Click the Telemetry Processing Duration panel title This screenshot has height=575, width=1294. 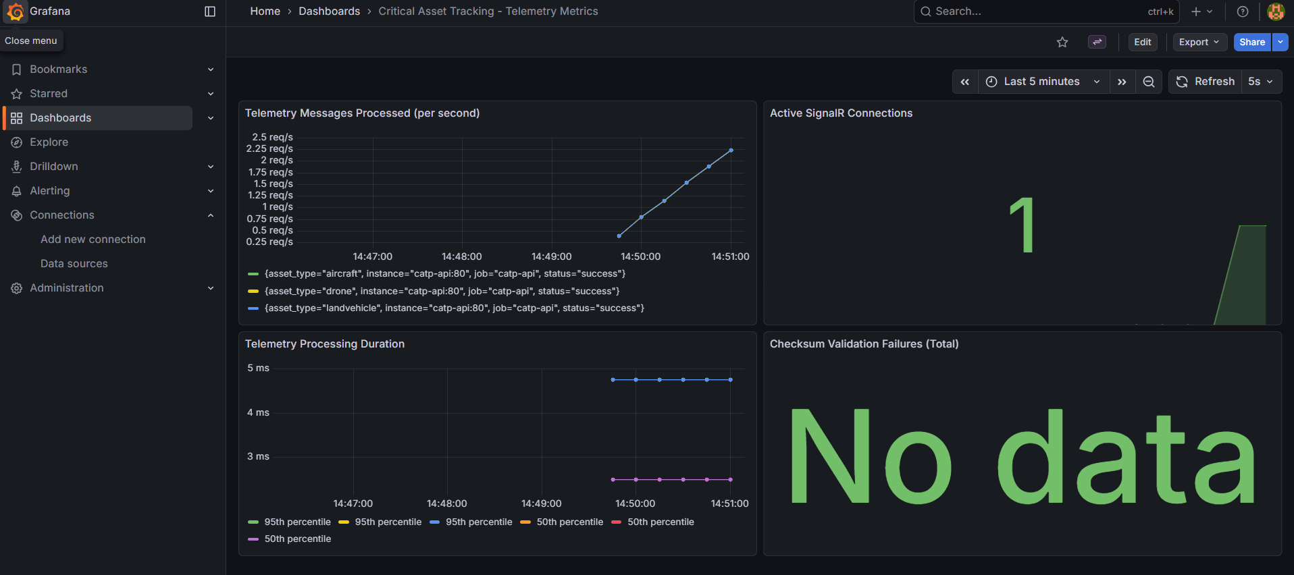click(x=324, y=344)
